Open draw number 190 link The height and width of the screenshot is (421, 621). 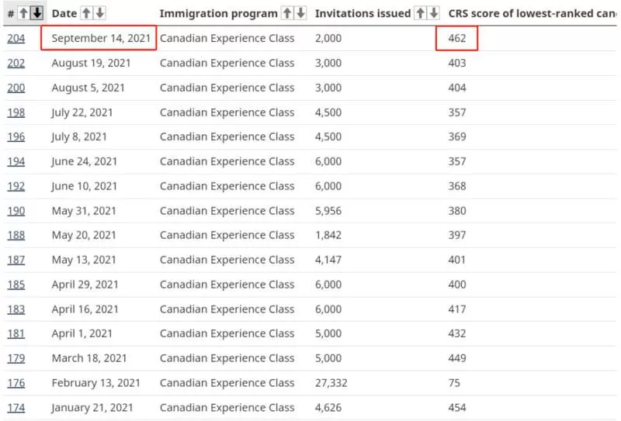16,211
